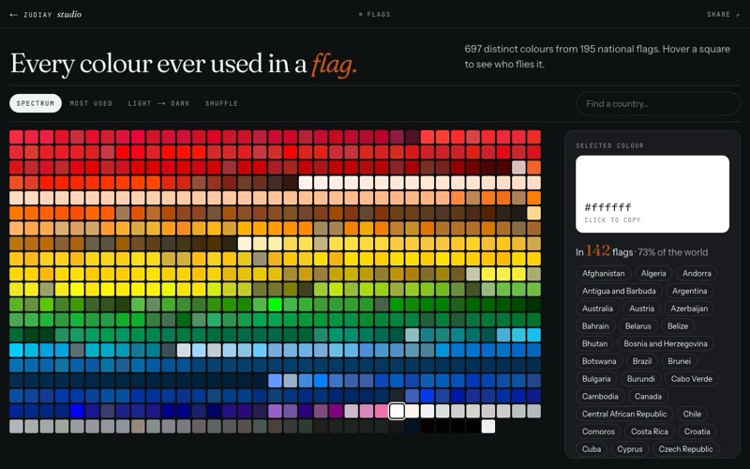The width and height of the screenshot is (750, 469).
Task: Choose the Australia chip
Action: tap(597, 309)
